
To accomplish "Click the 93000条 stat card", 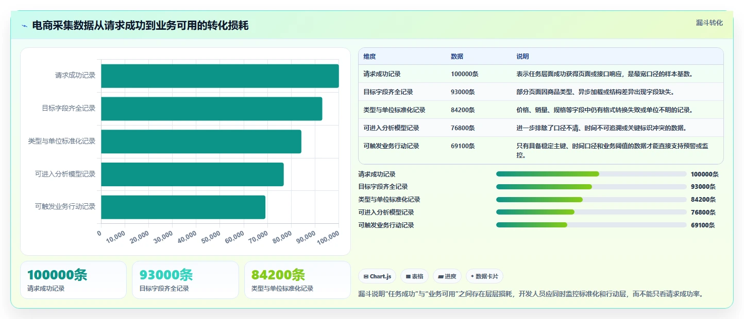I will (185, 280).
